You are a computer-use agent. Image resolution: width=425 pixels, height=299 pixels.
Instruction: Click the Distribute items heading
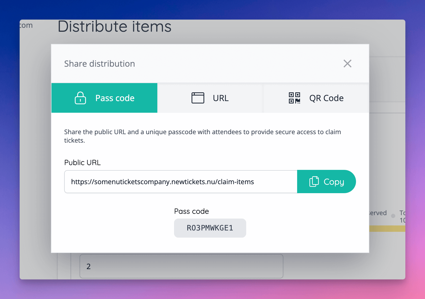pos(115,26)
